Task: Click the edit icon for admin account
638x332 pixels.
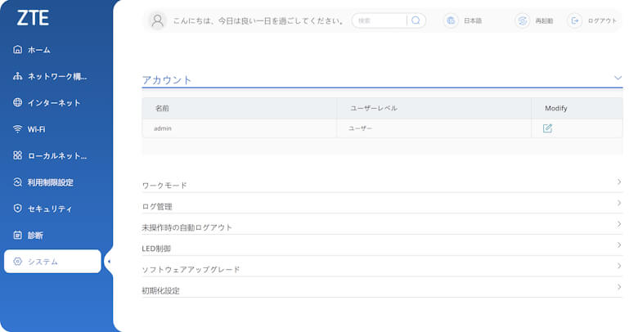Action: pyautogui.click(x=547, y=128)
